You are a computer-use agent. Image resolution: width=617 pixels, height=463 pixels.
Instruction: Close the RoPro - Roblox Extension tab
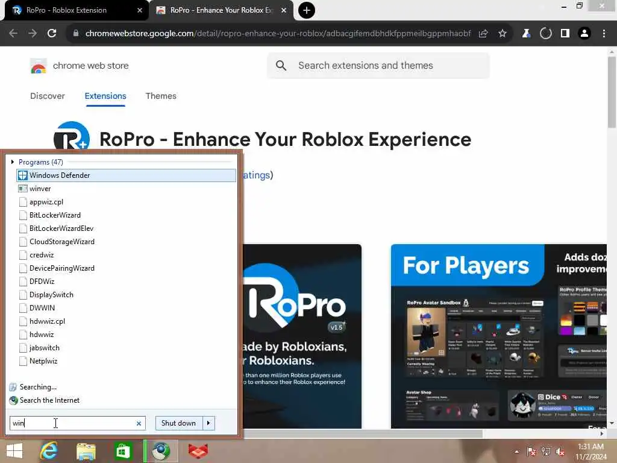coord(140,10)
